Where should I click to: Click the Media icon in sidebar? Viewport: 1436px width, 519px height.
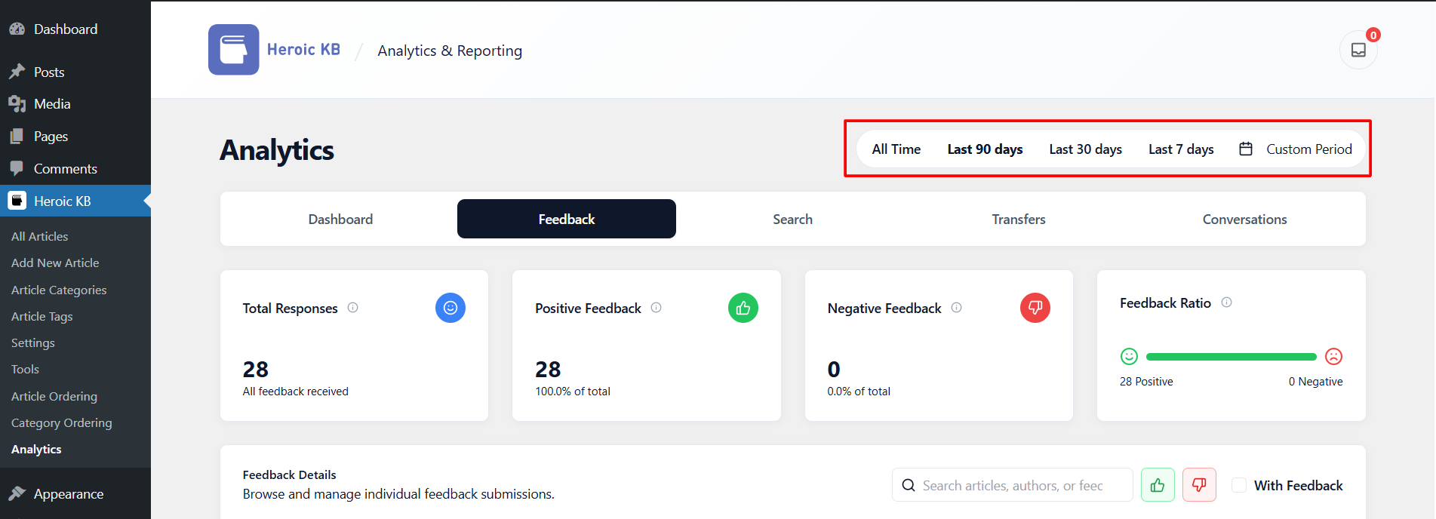[x=17, y=103]
